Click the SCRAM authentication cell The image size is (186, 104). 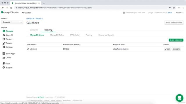pyautogui.click(x=66, y=49)
